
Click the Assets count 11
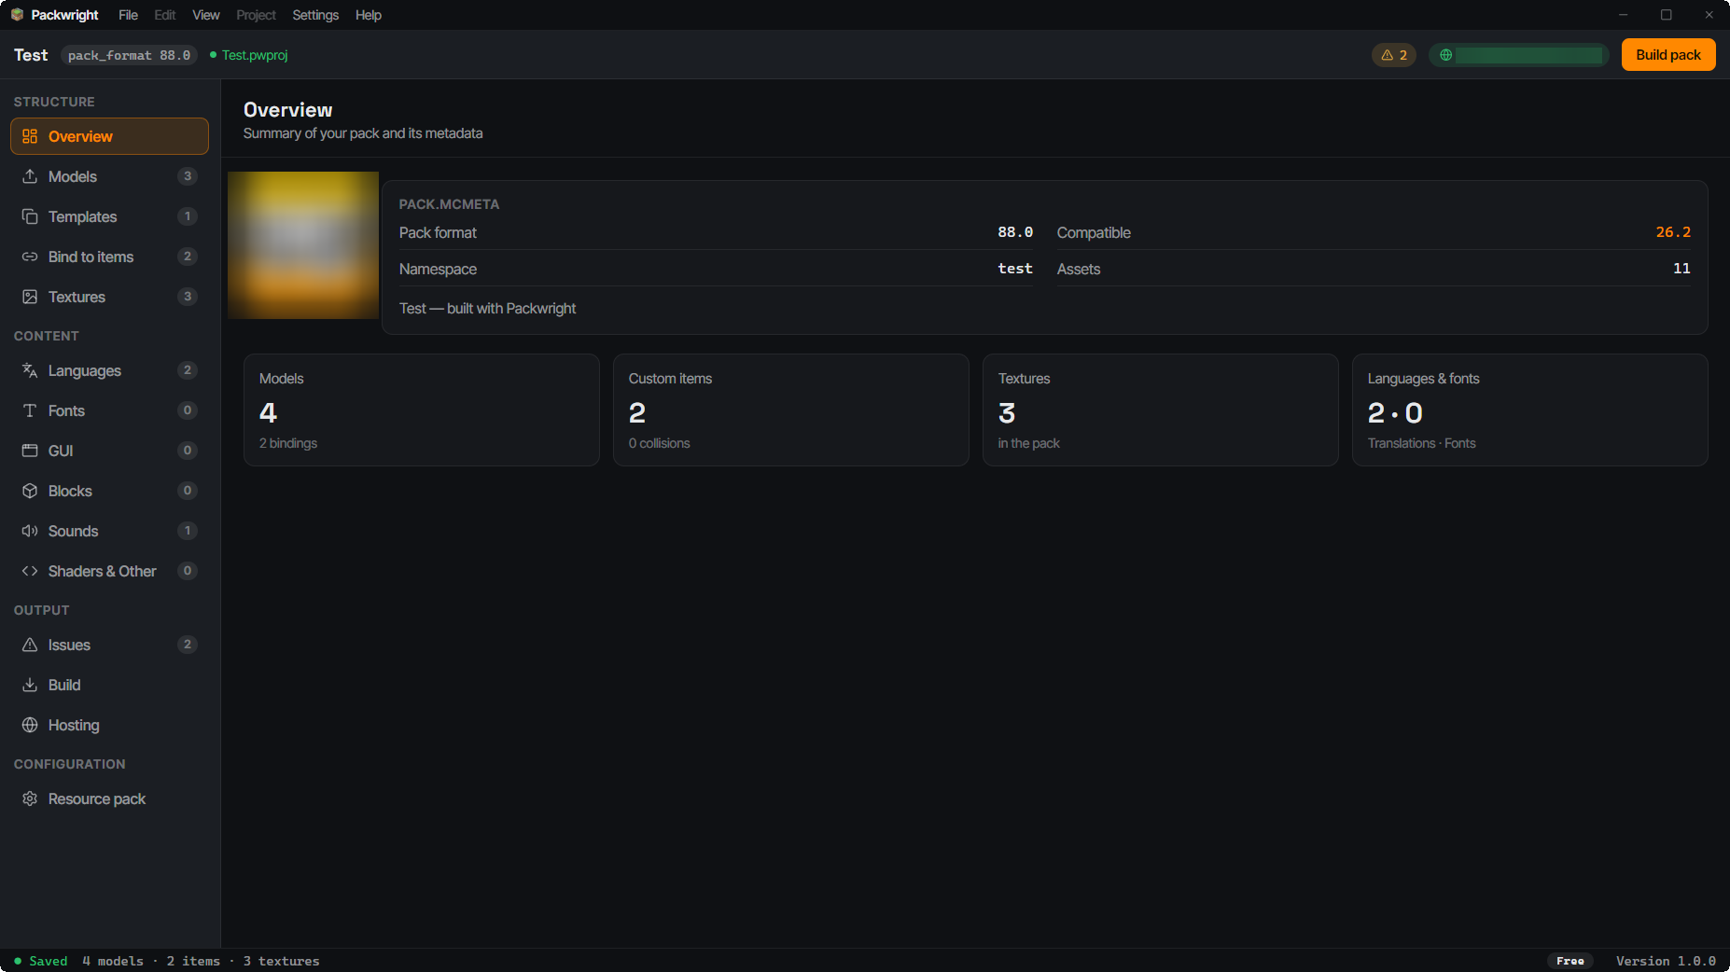tap(1681, 269)
